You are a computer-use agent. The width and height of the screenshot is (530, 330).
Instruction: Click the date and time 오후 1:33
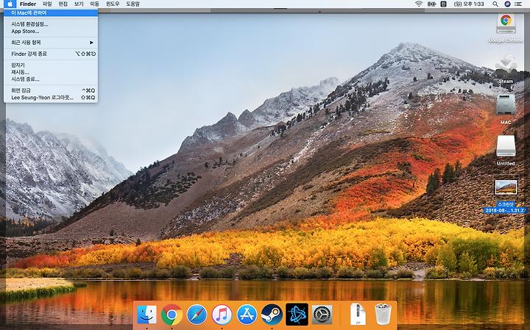[x=469, y=4]
